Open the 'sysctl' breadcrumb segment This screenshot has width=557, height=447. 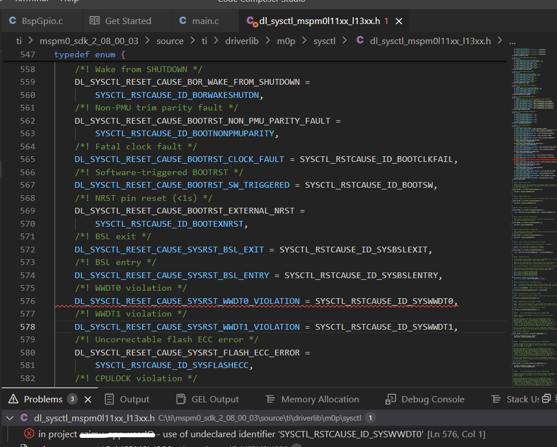[x=325, y=41]
